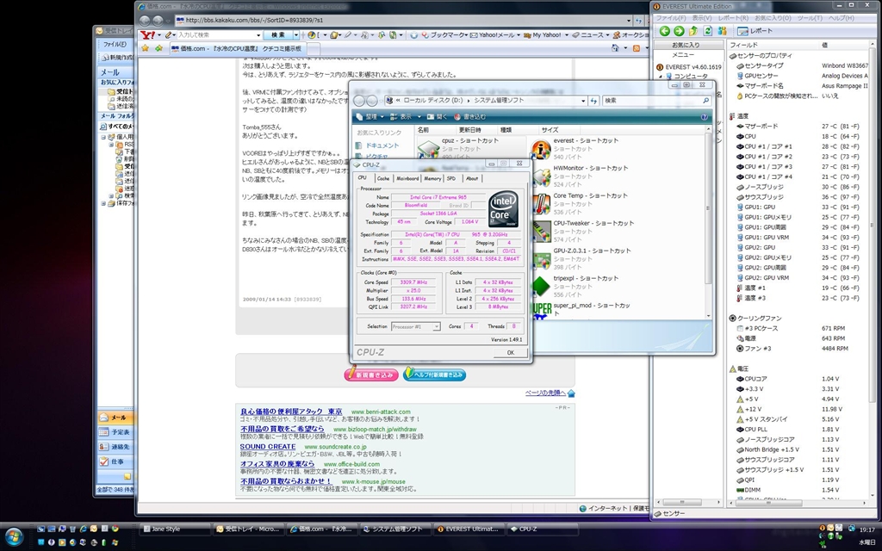The height and width of the screenshot is (551, 882).
Task: Open the オフィス家具の廃業なら ad link
Action: (x=277, y=464)
